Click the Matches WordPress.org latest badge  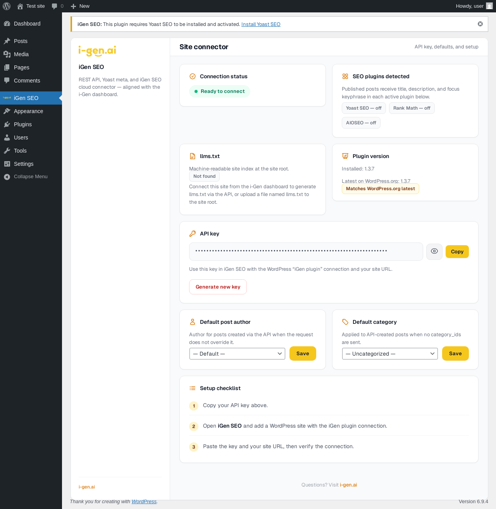click(x=381, y=189)
